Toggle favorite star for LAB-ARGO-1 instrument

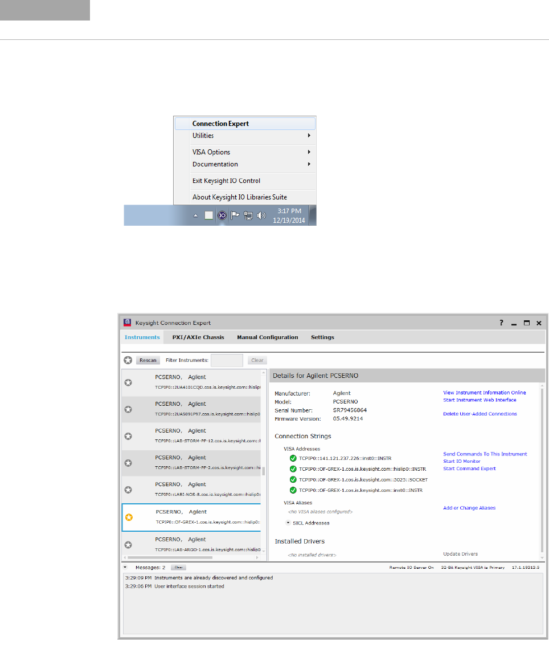click(128, 545)
